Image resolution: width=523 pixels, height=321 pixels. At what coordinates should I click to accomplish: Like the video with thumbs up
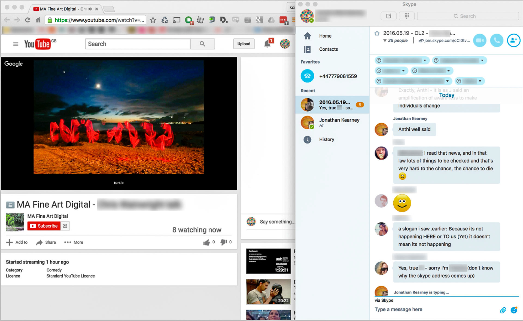coord(206,242)
